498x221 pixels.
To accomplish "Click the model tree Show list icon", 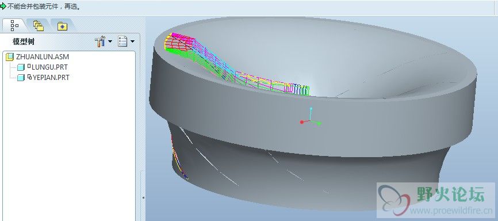I will [x=122, y=41].
